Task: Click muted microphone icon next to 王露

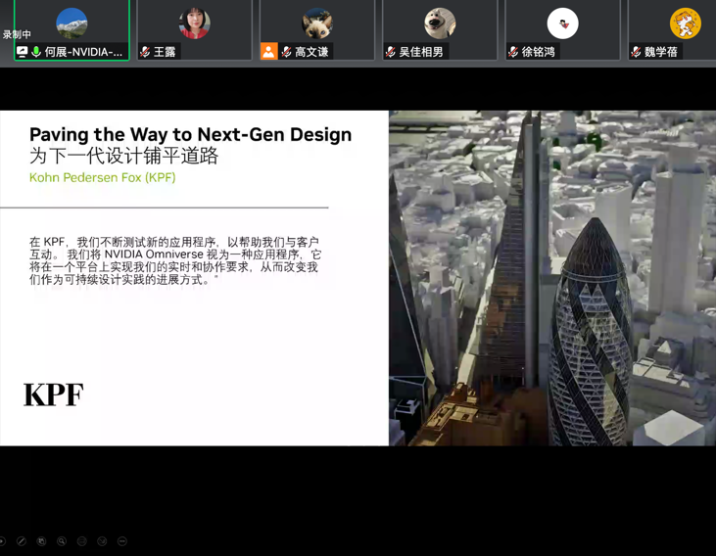Action: tap(145, 52)
